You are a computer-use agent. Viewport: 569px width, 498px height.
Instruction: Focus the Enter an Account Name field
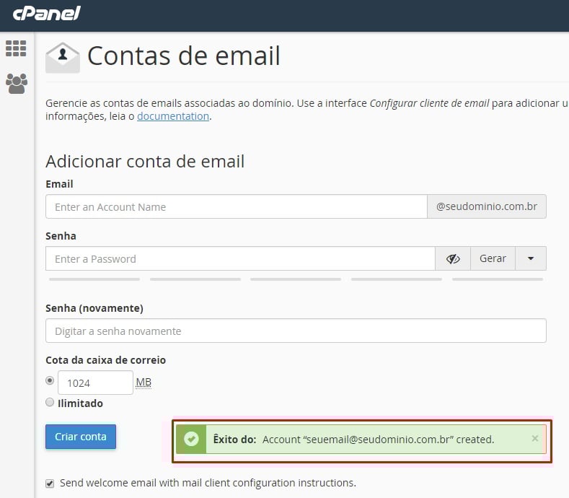[237, 206]
